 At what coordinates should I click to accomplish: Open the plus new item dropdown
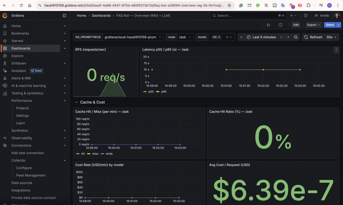point(293,15)
